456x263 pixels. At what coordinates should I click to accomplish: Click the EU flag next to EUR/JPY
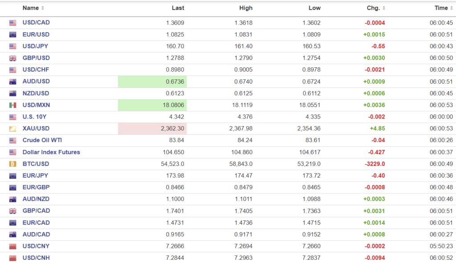pos(12,176)
